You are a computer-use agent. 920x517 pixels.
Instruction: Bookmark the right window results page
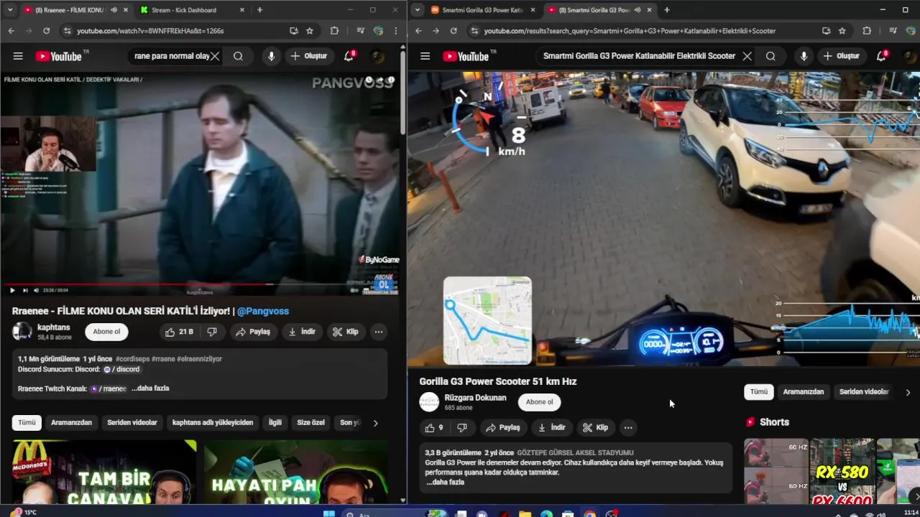pos(842,31)
